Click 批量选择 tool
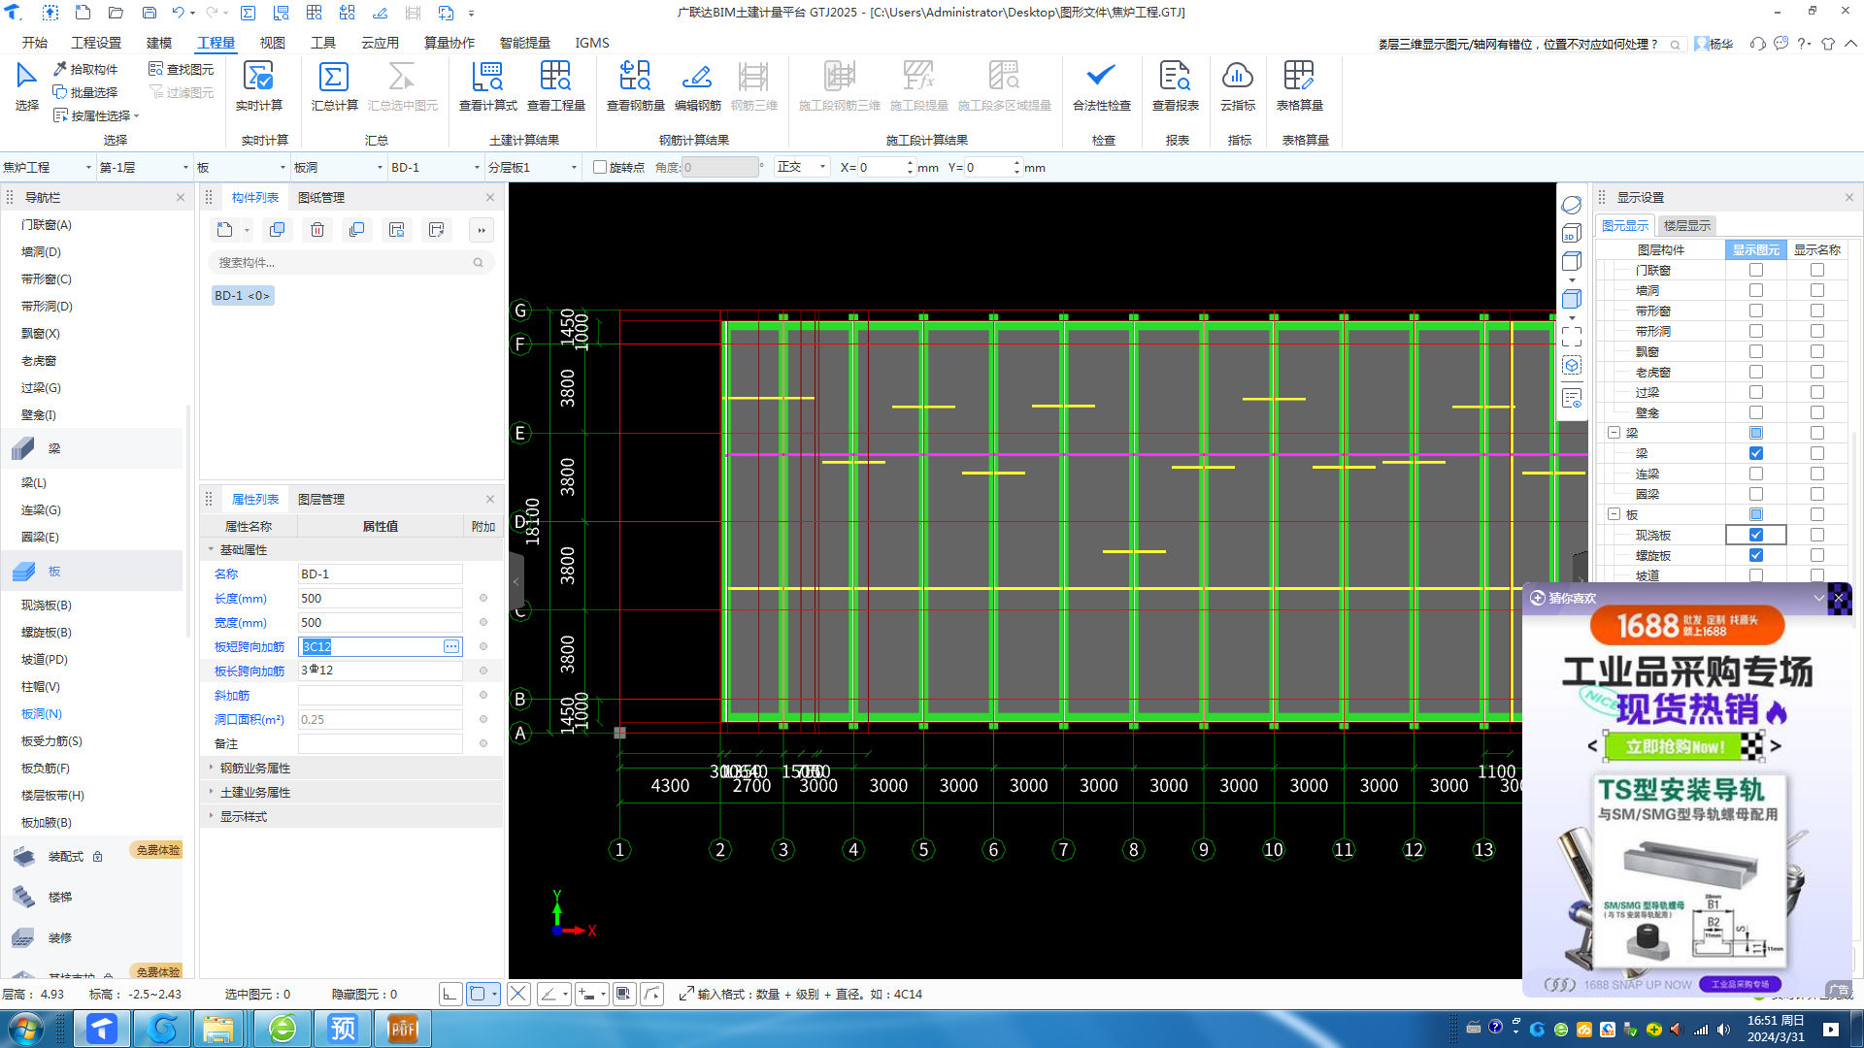 pyautogui.click(x=85, y=92)
